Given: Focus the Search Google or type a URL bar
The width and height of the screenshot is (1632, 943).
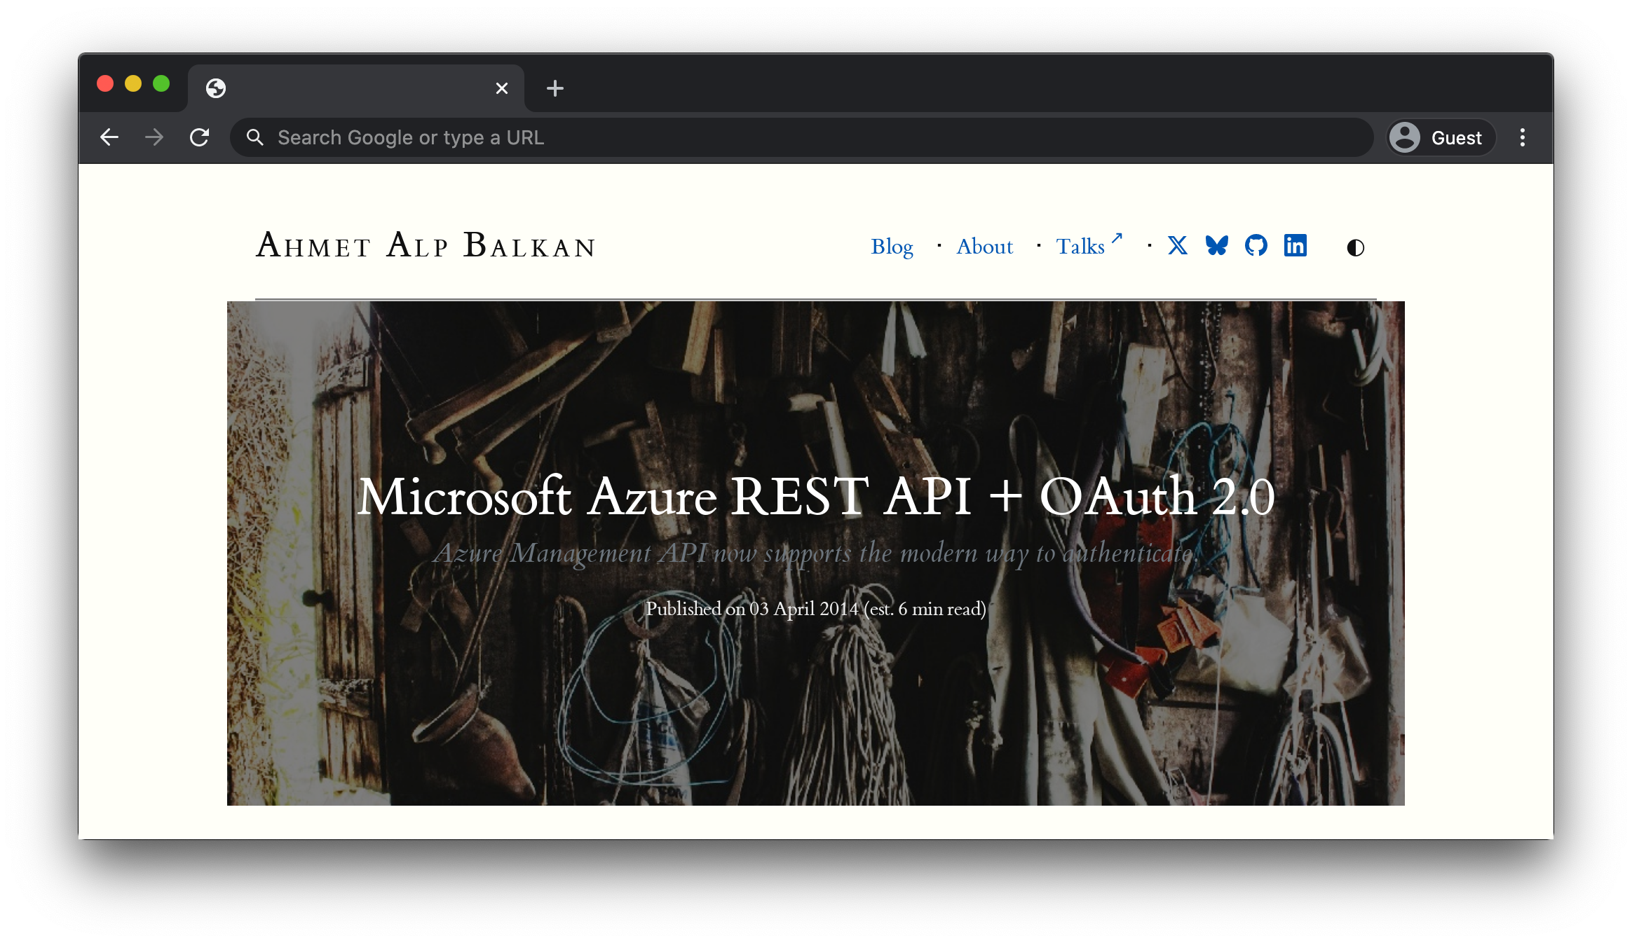Looking at the screenshot, I should (801, 137).
